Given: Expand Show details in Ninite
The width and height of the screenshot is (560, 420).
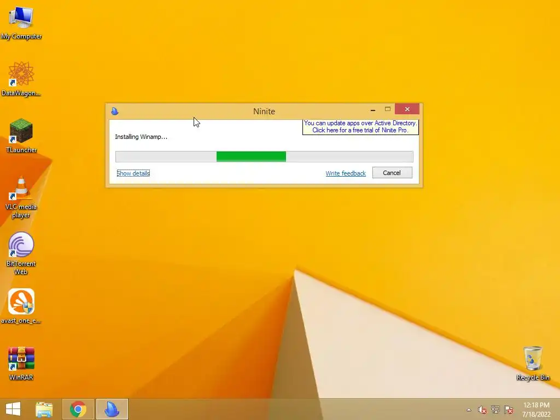Looking at the screenshot, I should [x=133, y=173].
